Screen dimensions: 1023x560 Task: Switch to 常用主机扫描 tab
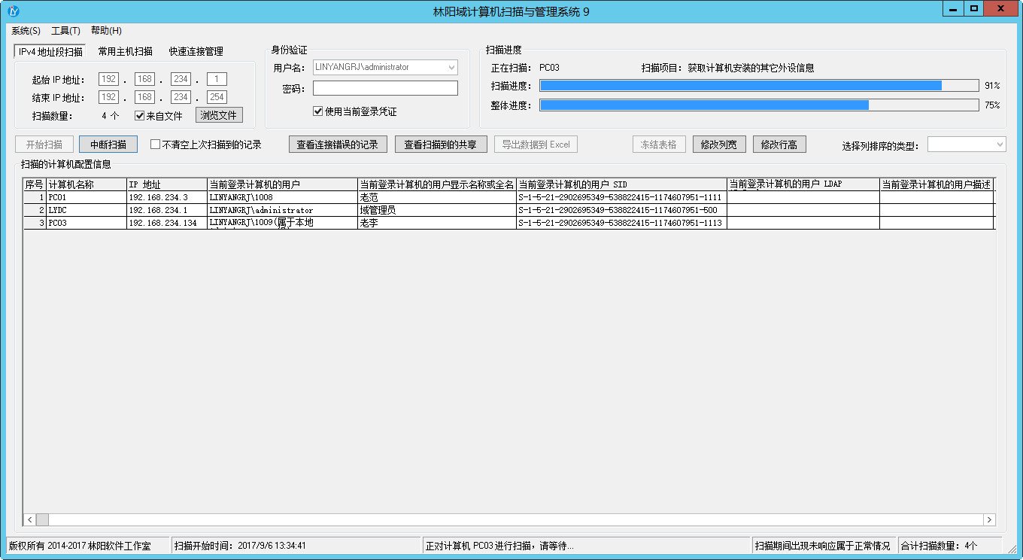point(125,51)
